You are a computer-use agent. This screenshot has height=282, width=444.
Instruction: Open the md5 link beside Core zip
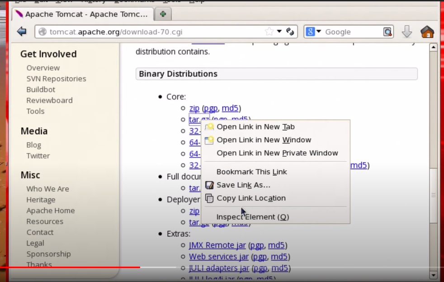[230, 108]
